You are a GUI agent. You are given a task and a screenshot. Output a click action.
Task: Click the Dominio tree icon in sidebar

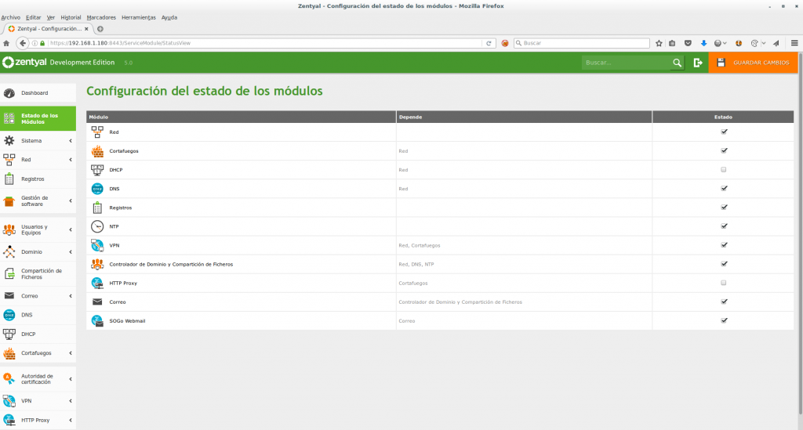coord(9,252)
